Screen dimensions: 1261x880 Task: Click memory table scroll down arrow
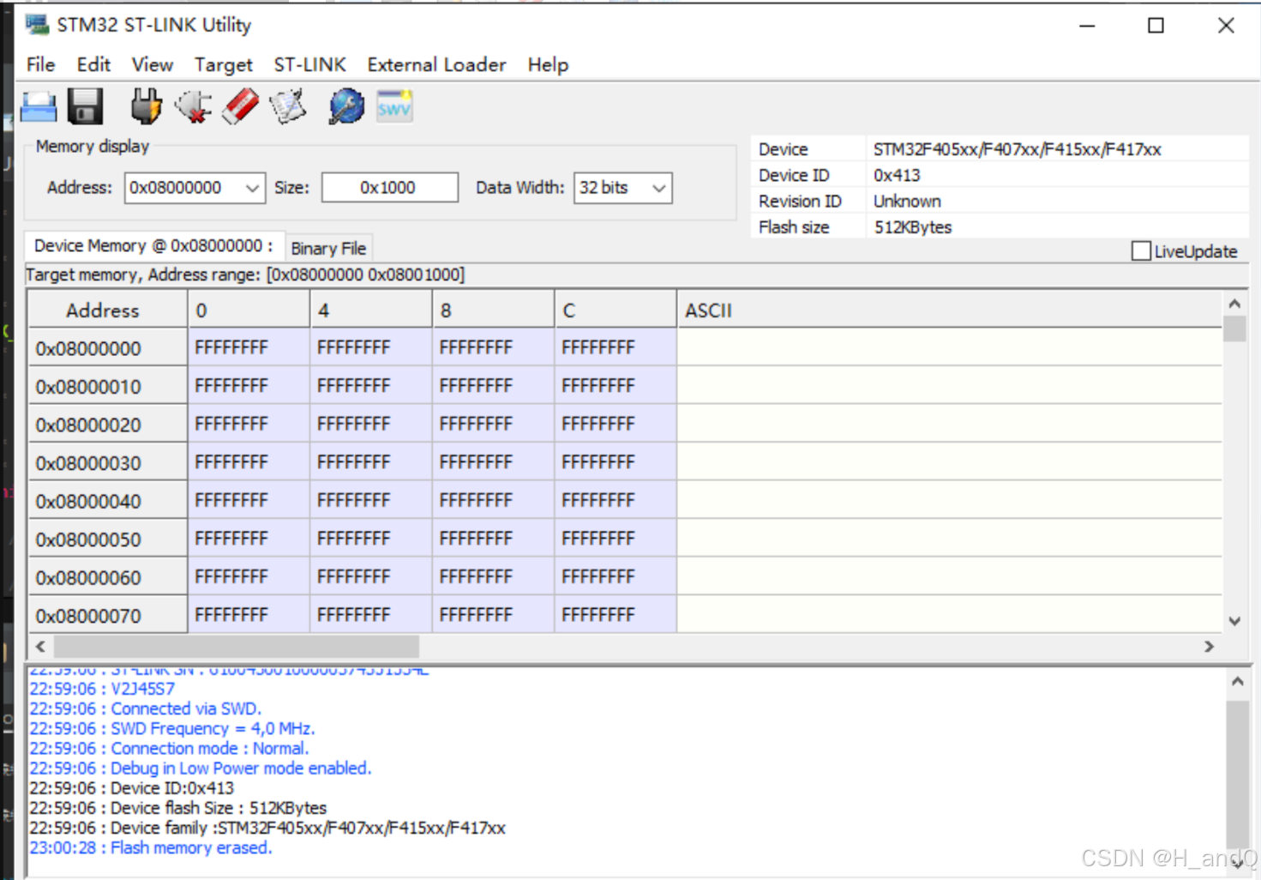pos(1234,621)
